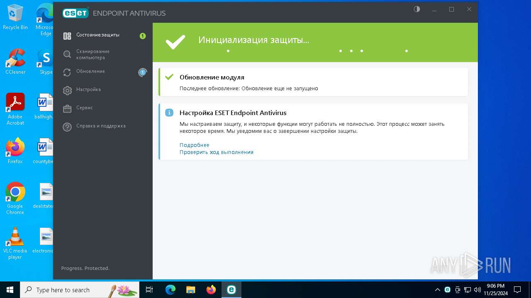Minimize the ESET window
This screenshot has width=531, height=298.
[434, 9]
